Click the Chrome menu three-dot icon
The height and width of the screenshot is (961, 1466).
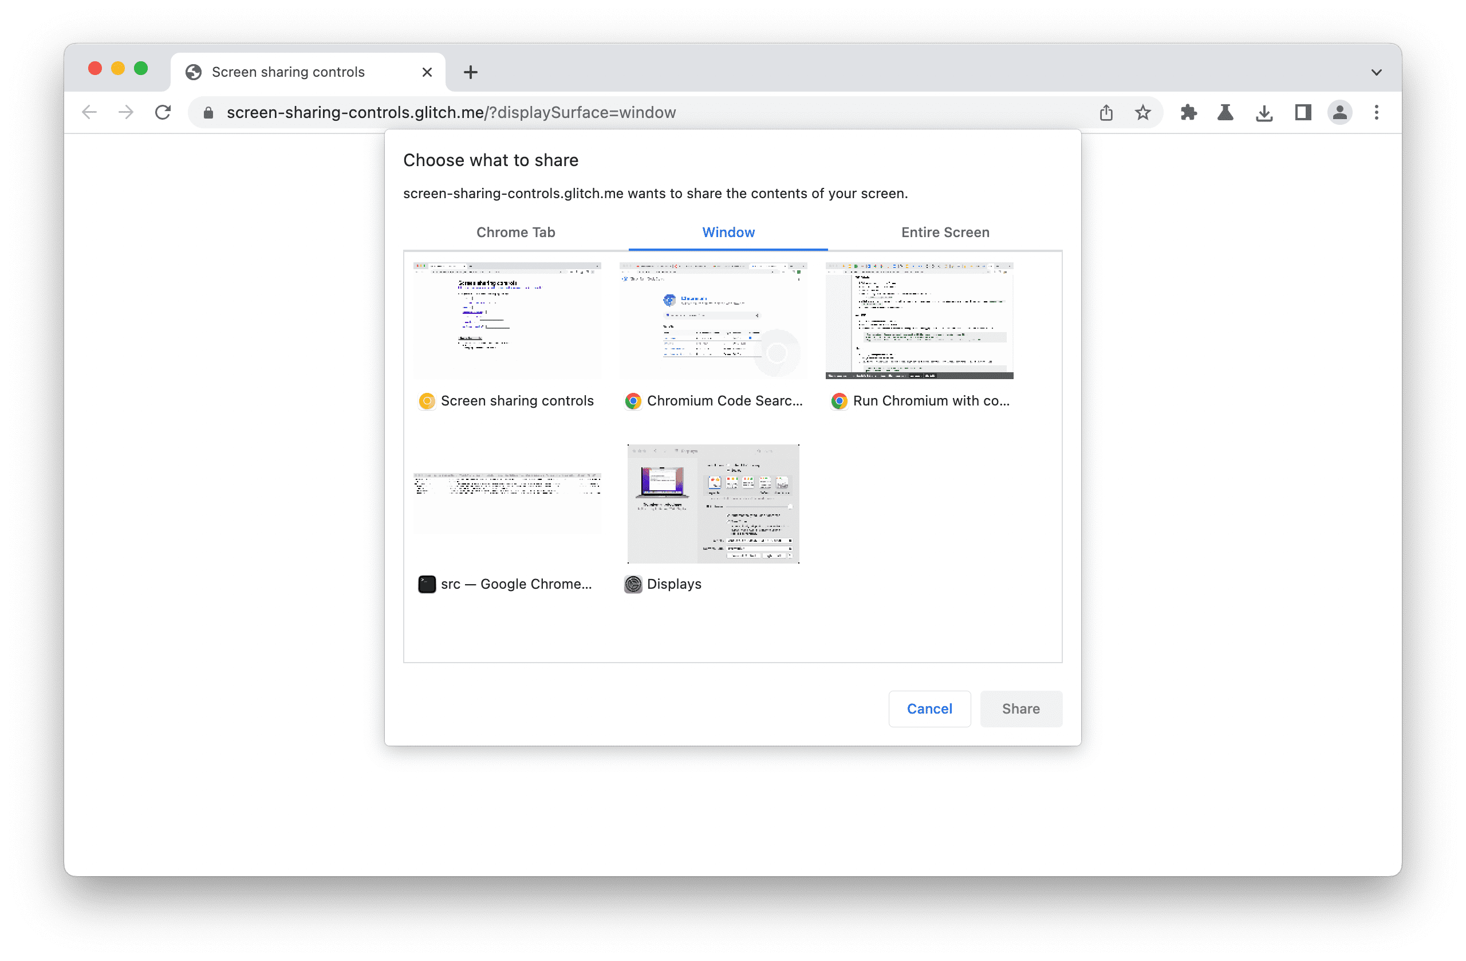click(1376, 113)
